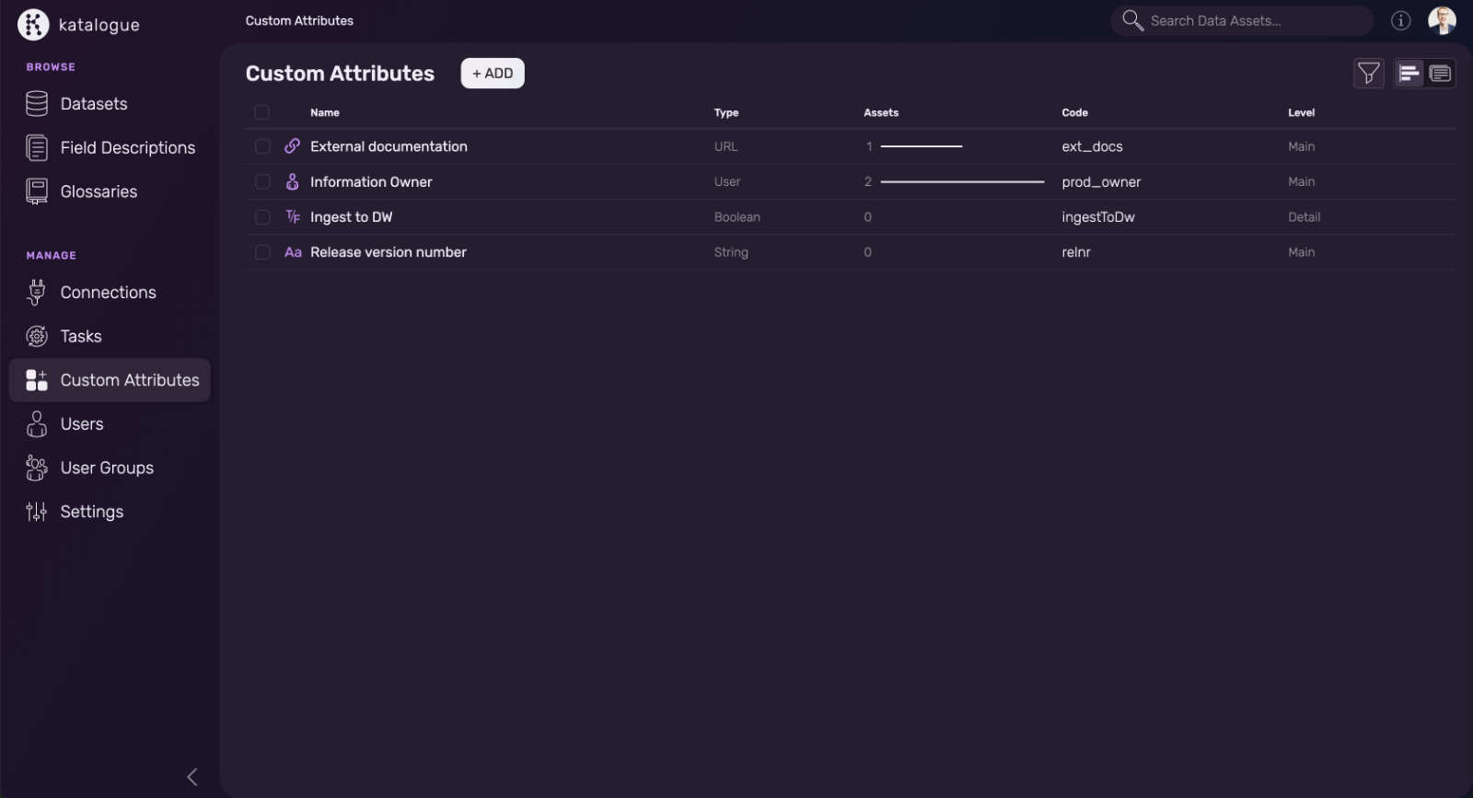
Task: Sort by the Name column header
Action: point(325,112)
